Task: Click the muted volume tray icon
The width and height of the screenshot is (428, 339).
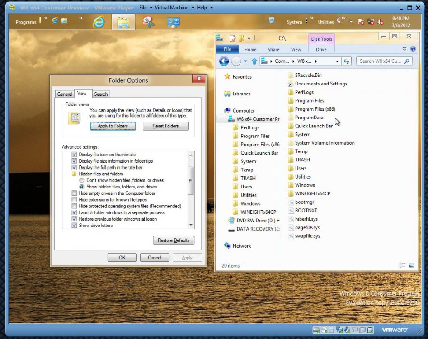Action: [x=380, y=22]
